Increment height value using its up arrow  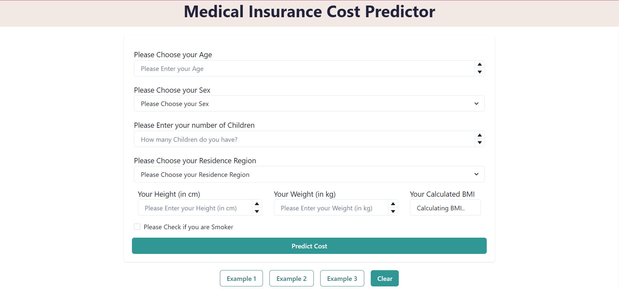257,204
